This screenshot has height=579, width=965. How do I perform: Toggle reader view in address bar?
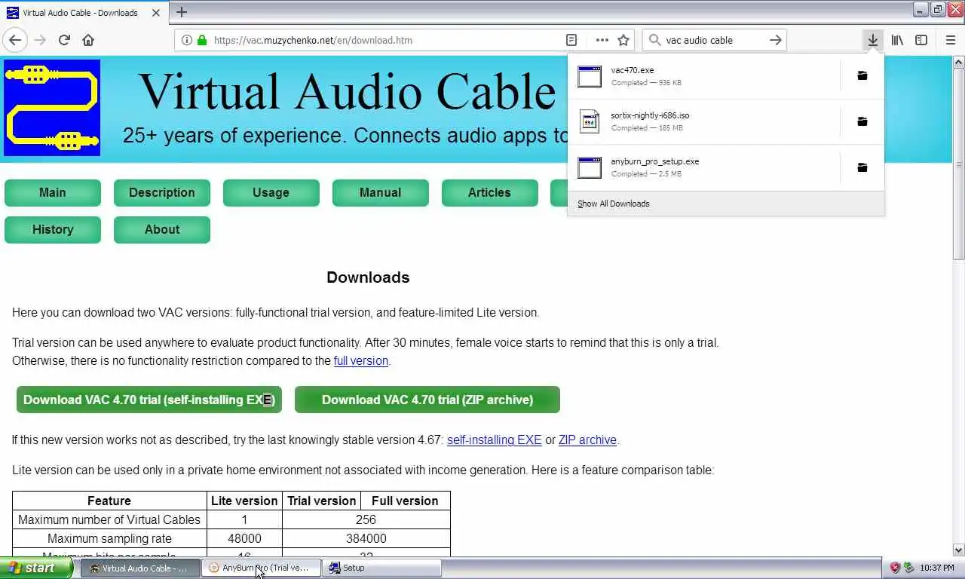pyautogui.click(x=571, y=40)
